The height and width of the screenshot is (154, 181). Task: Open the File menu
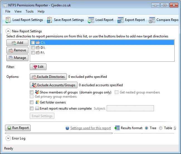point(8,11)
